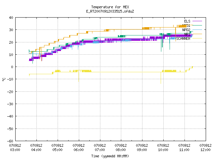Click the x-axis title 'Time (yymmdd HH:MM)'
212x159 pixels.
[x=110, y=156]
